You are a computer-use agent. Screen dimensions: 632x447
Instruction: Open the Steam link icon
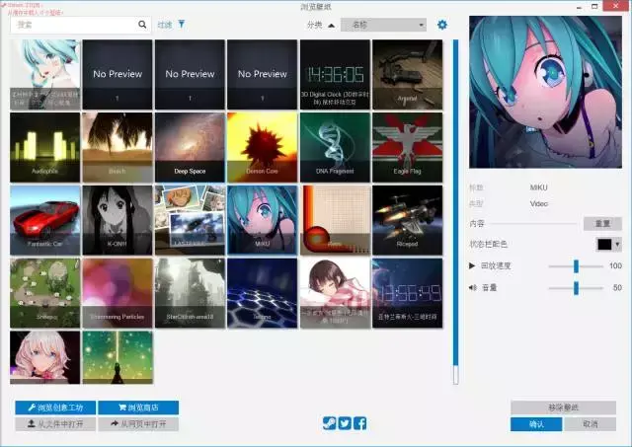(329, 423)
